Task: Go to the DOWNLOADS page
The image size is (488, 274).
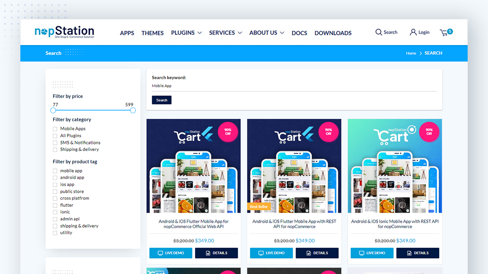Action: (333, 33)
